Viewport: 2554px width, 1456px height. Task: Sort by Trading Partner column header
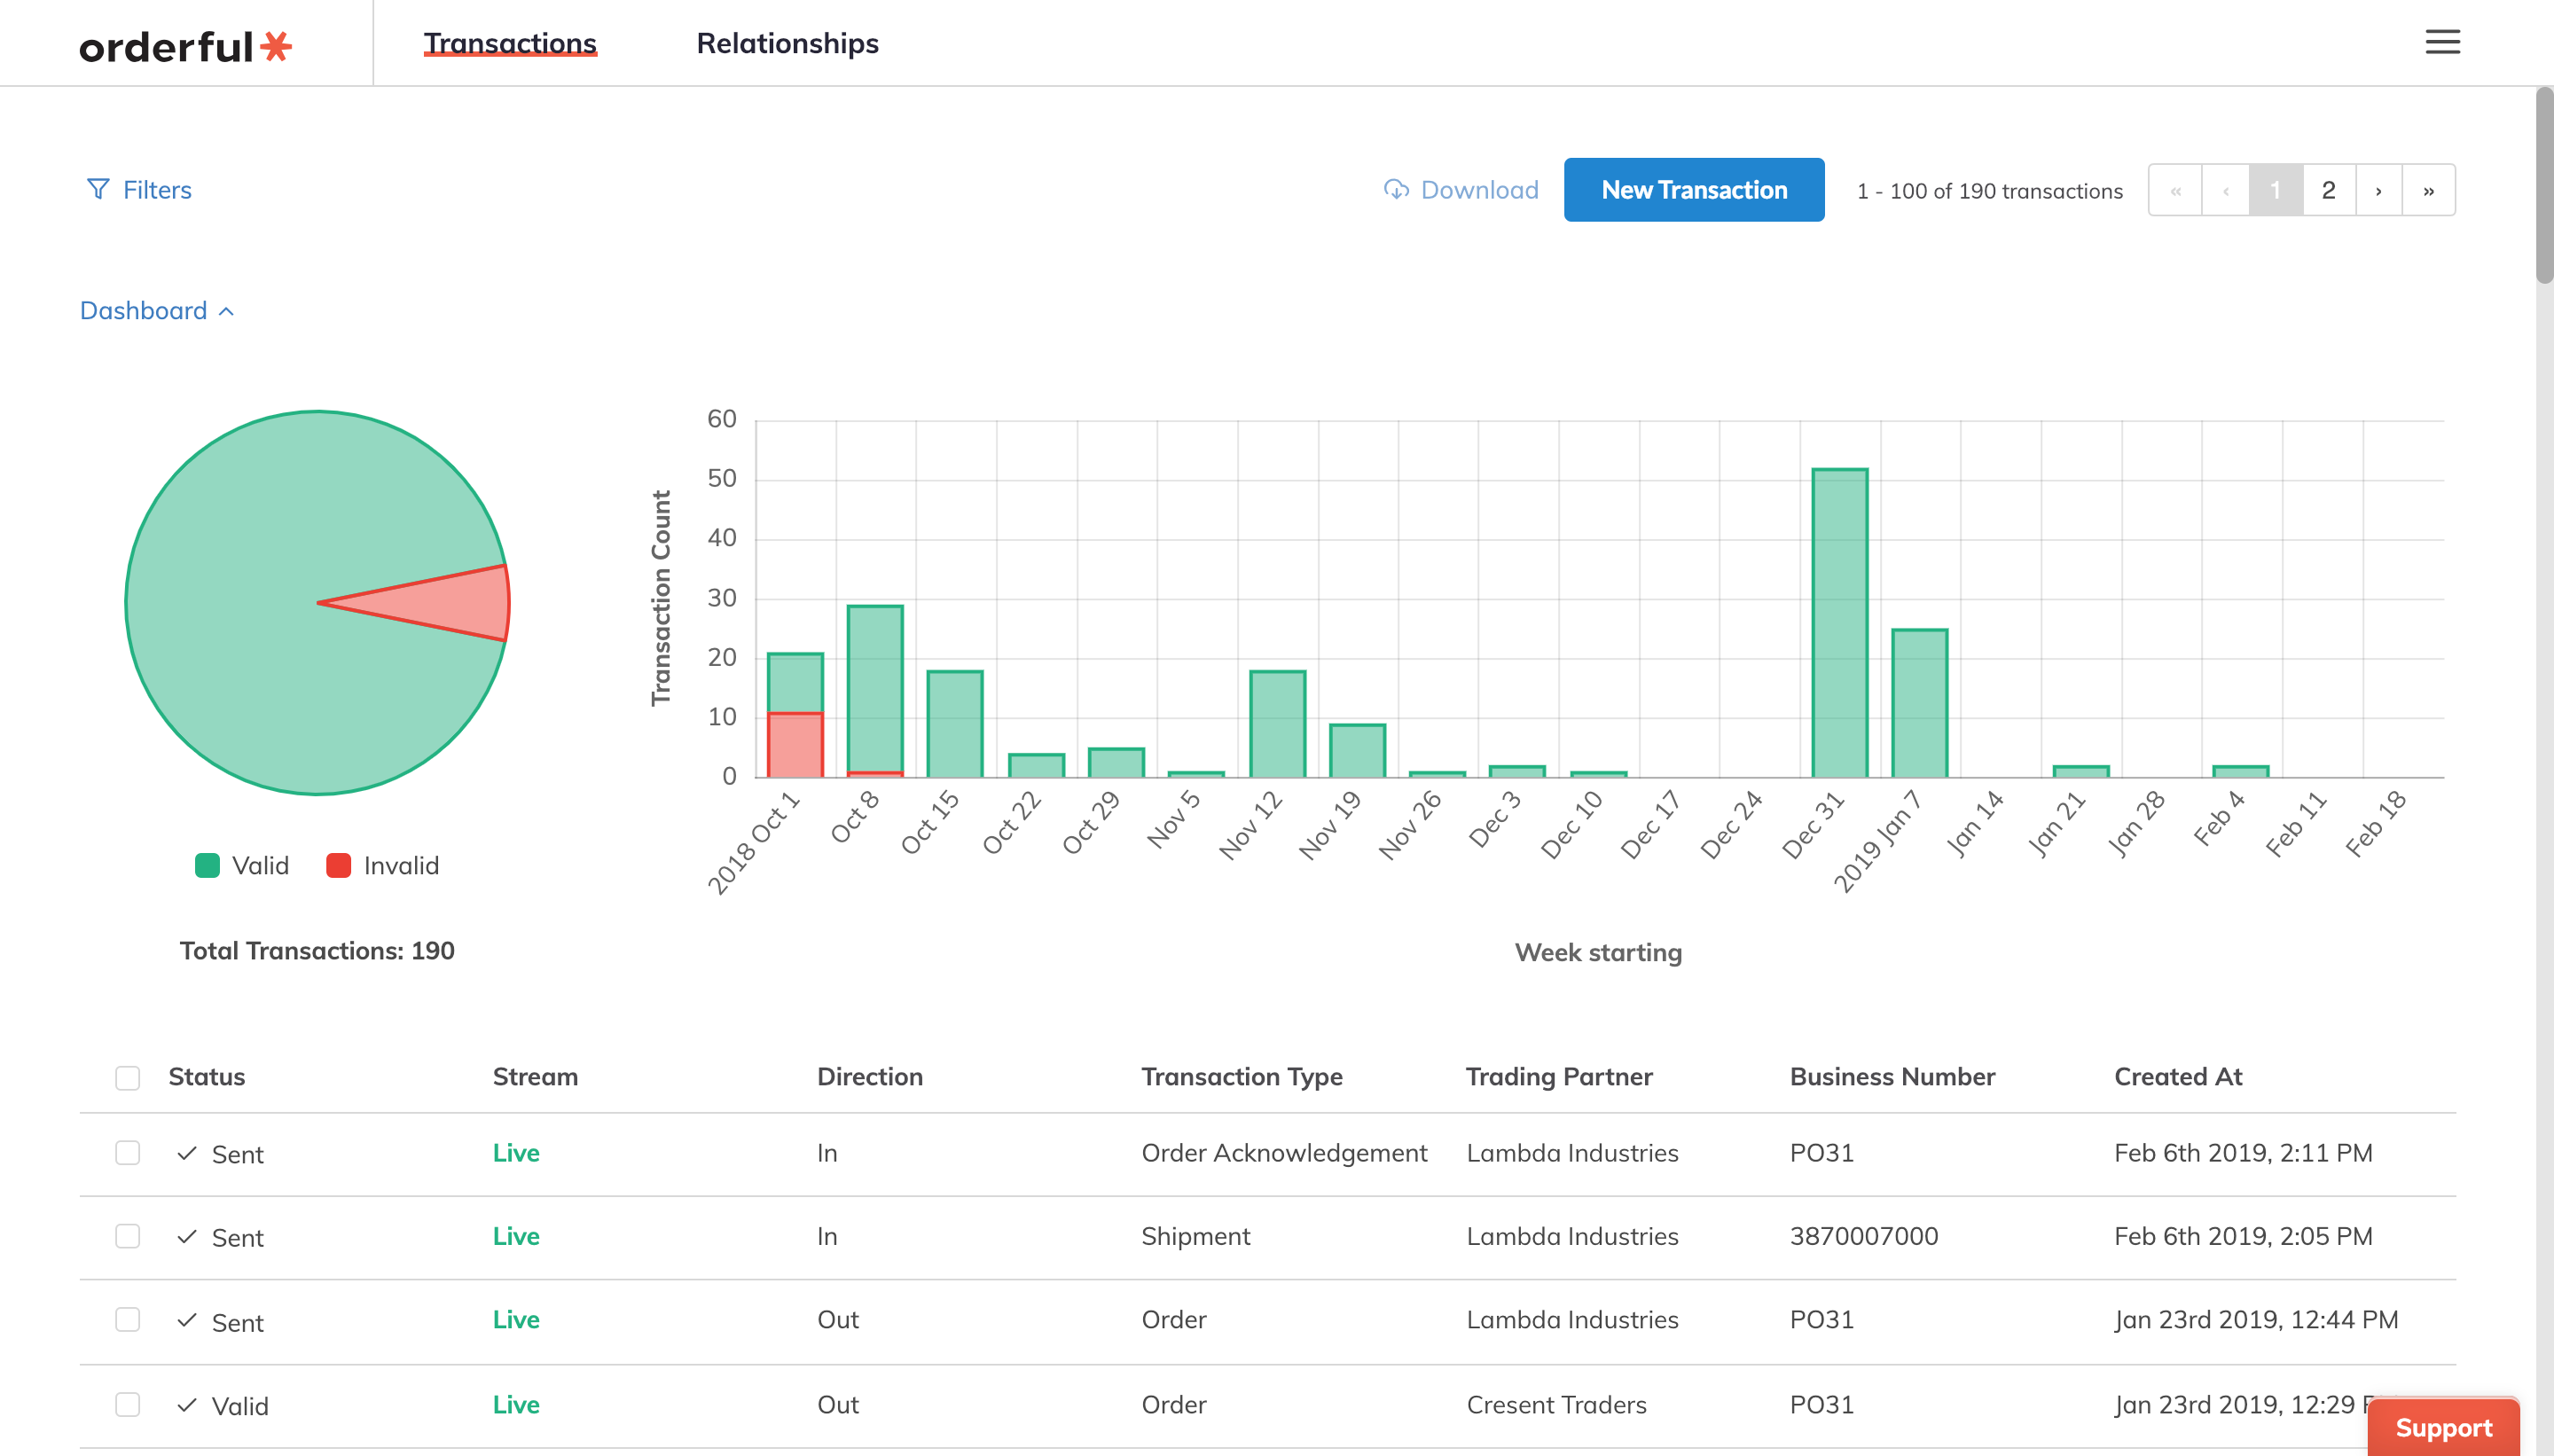pyautogui.click(x=1559, y=1077)
